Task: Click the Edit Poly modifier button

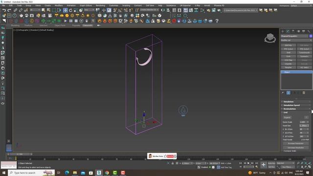Action: pyautogui.click(x=288, y=45)
